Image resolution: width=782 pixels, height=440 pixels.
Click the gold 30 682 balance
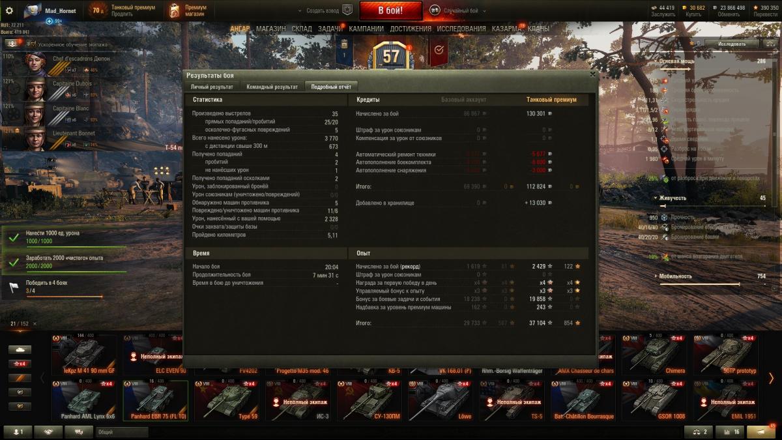point(694,8)
